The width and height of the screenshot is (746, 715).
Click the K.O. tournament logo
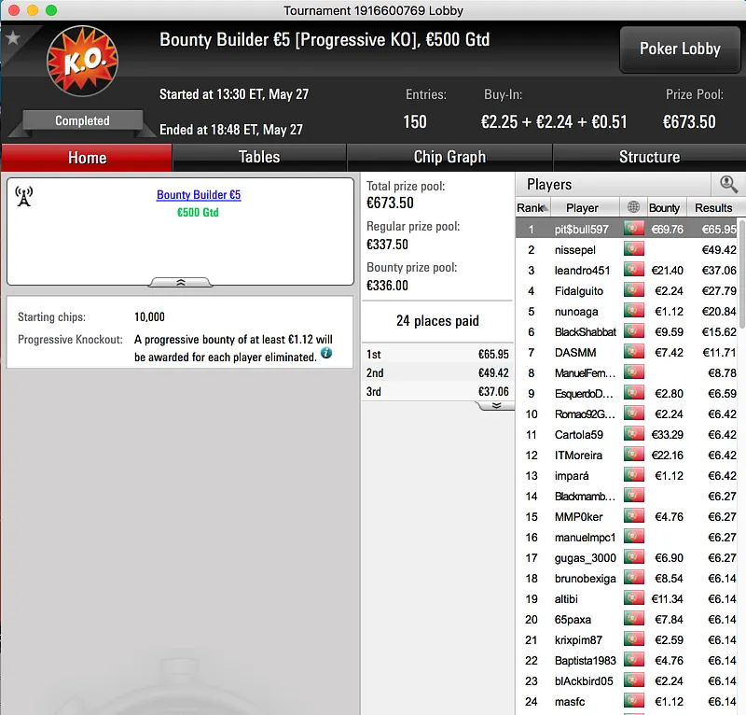[x=82, y=61]
